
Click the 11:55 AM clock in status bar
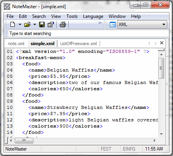(x=154, y=149)
